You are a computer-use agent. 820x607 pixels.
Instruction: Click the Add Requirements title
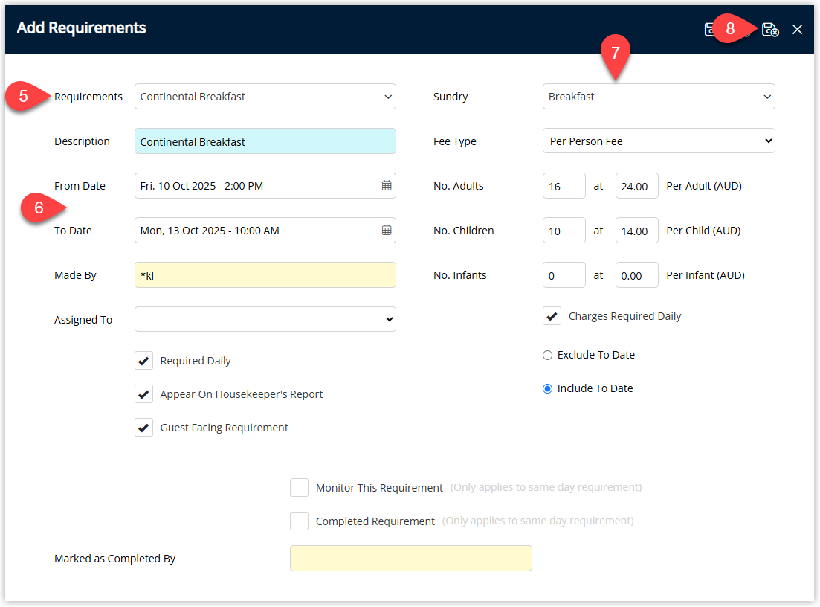[x=82, y=28]
